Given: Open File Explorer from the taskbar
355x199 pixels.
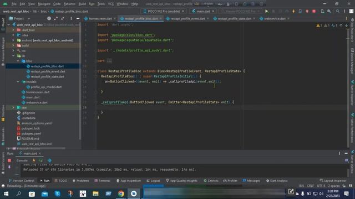Looking at the screenshot, I should pos(95,193).
